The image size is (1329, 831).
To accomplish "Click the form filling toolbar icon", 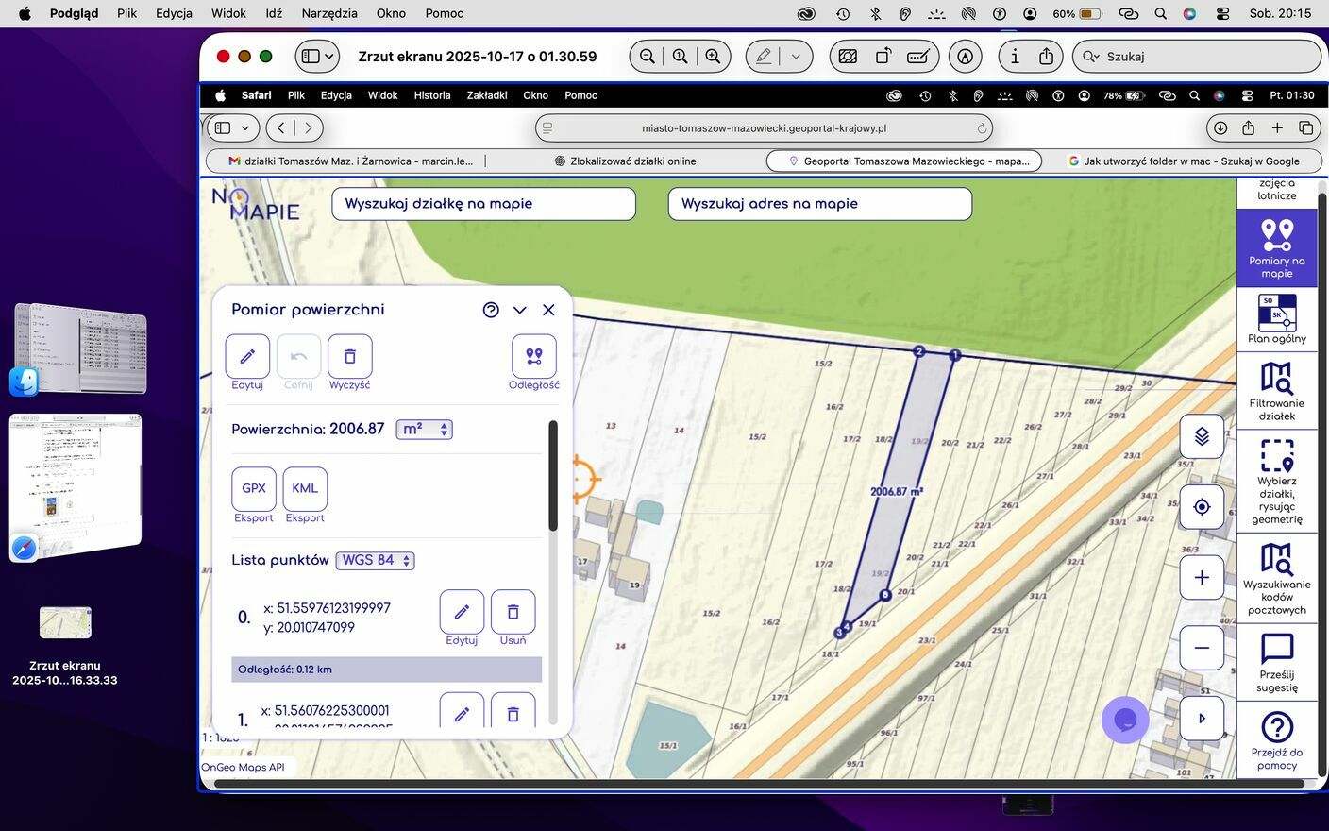I will tap(917, 57).
